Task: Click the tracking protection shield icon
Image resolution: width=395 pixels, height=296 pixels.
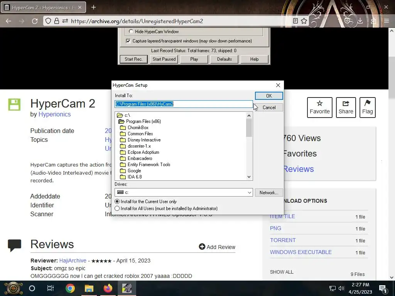Action: pos(48,21)
